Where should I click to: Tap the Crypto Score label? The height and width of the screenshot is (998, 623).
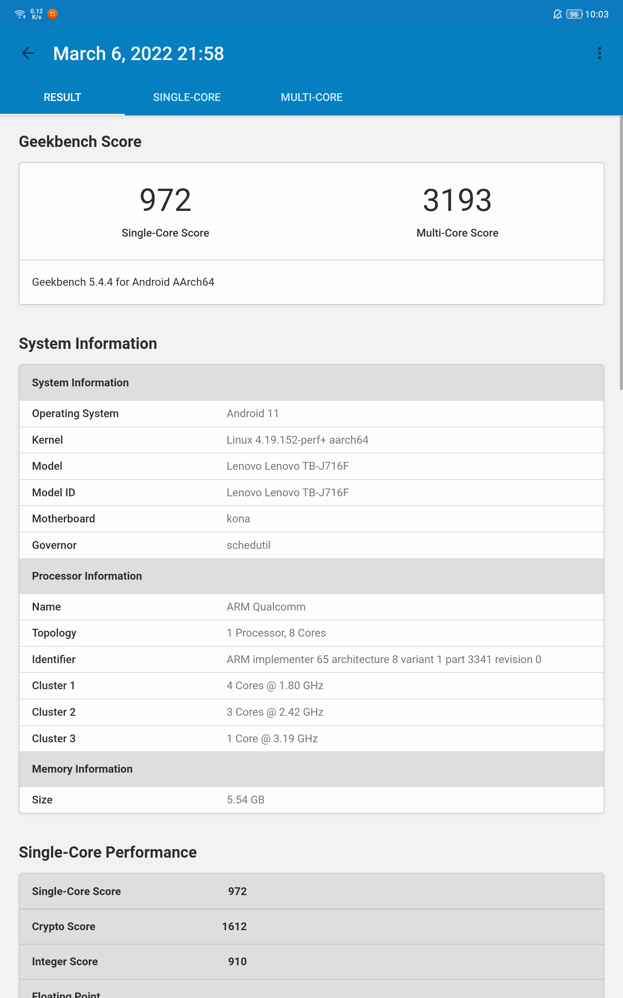pos(64,926)
